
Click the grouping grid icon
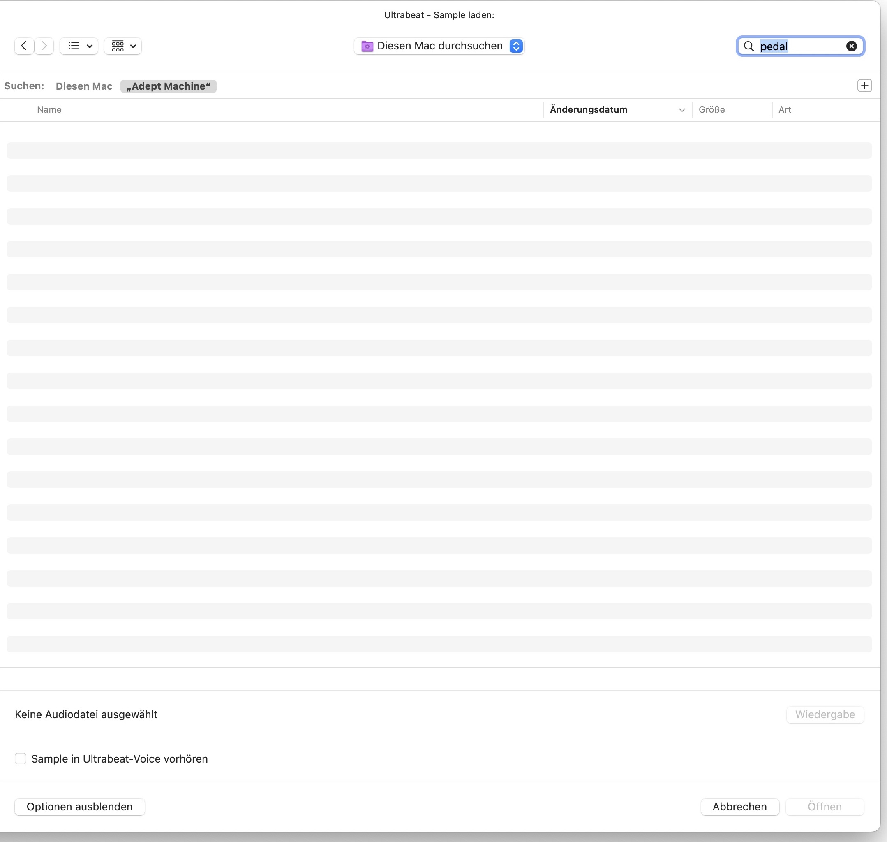click(118, 46)
